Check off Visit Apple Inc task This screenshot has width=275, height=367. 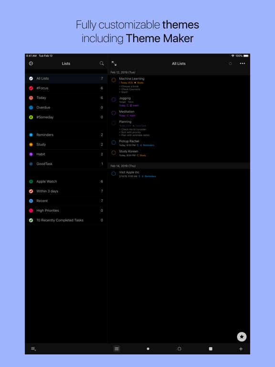point(114,173)
